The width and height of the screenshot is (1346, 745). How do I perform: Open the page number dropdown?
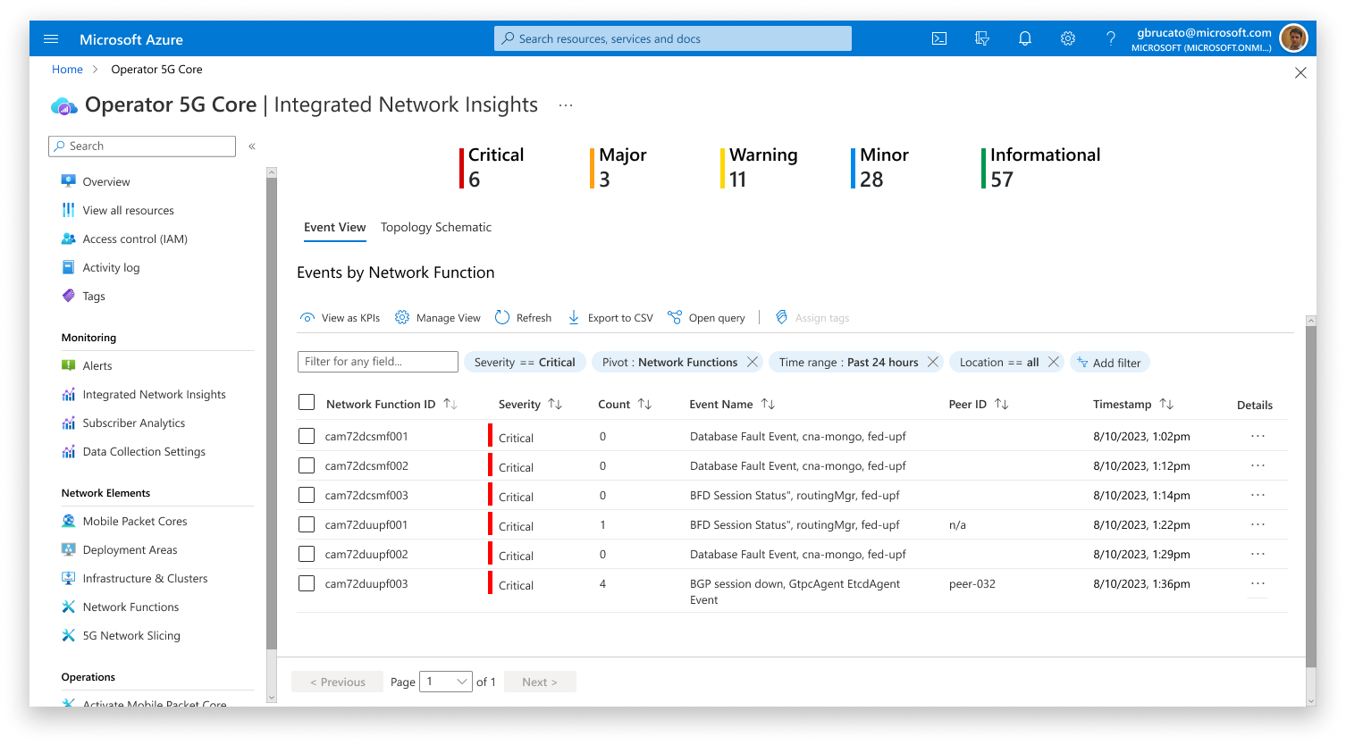(446, 682)
